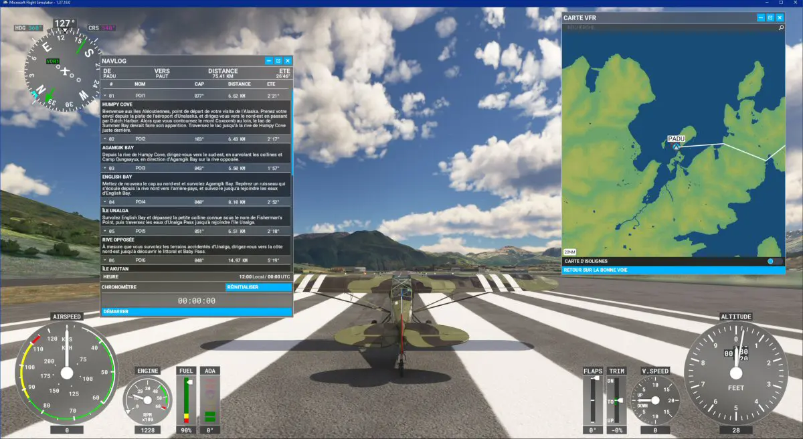The width and height of the screenshot is (803, 439).
Task: Click the 20NM map scale label
Action: coord(569,252)
